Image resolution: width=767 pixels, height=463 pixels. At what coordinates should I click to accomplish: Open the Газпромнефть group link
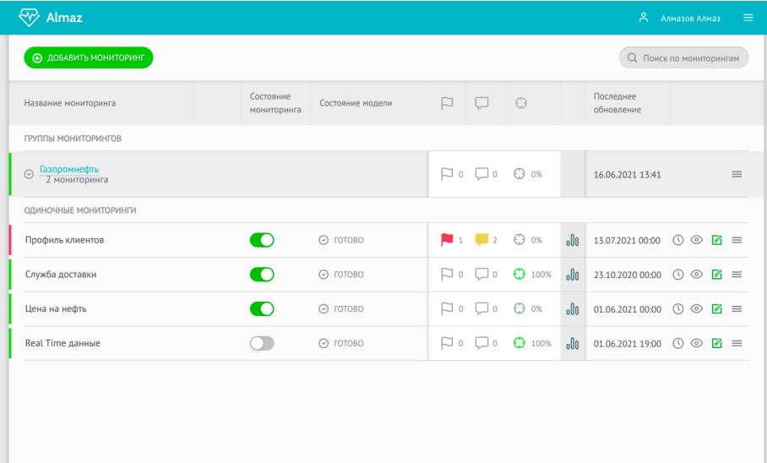point(69,169)
